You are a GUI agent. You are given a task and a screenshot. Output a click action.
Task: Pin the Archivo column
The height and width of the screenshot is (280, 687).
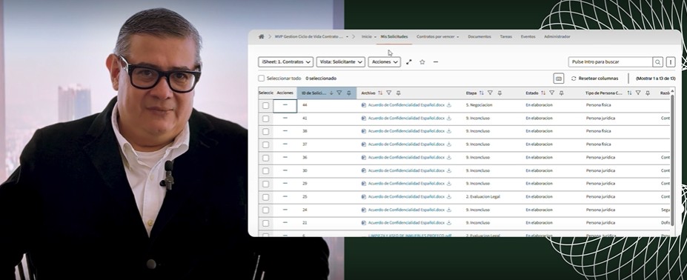click(398, 93)
